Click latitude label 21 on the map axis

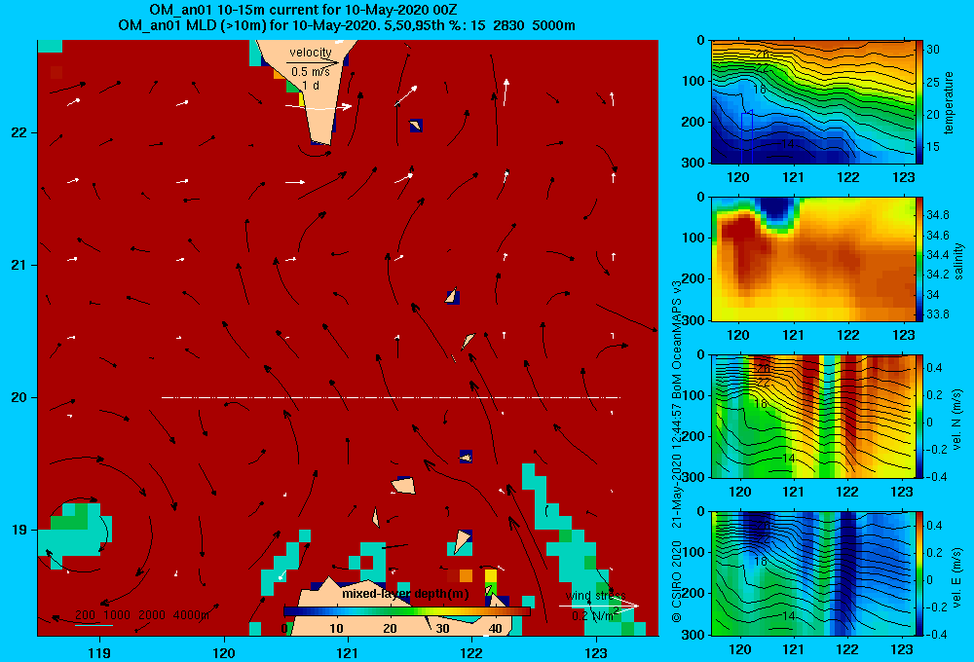[x=19, y=265]
